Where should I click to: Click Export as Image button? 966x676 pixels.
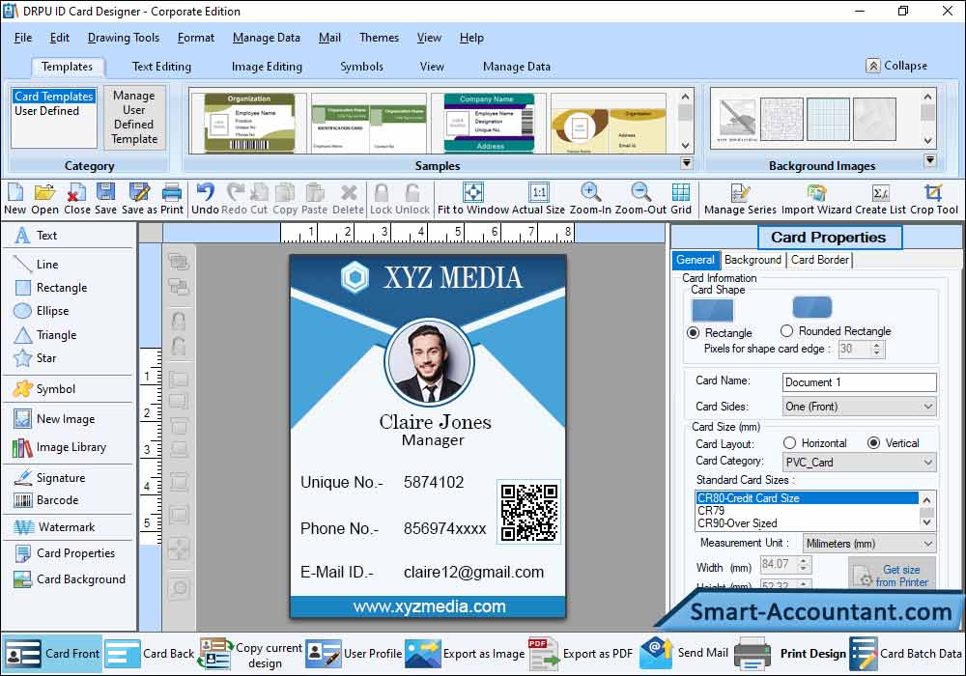click(x=466, y=654)
